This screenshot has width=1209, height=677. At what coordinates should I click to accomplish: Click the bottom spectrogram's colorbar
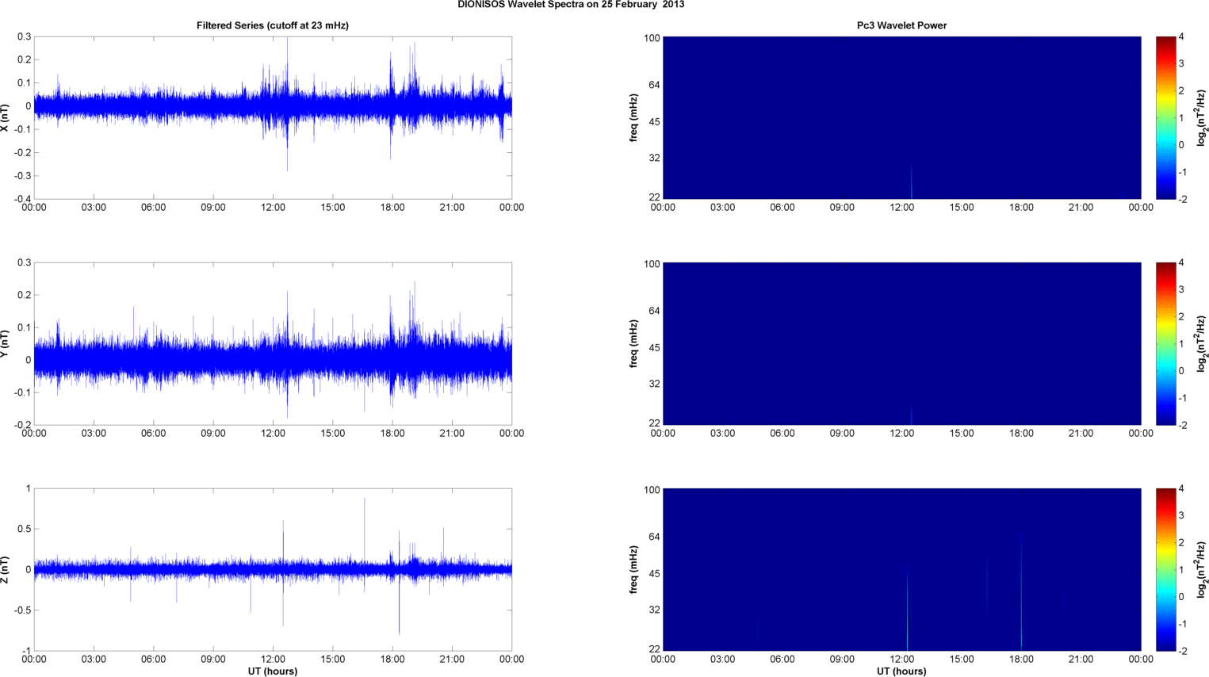coord(1165,569)
